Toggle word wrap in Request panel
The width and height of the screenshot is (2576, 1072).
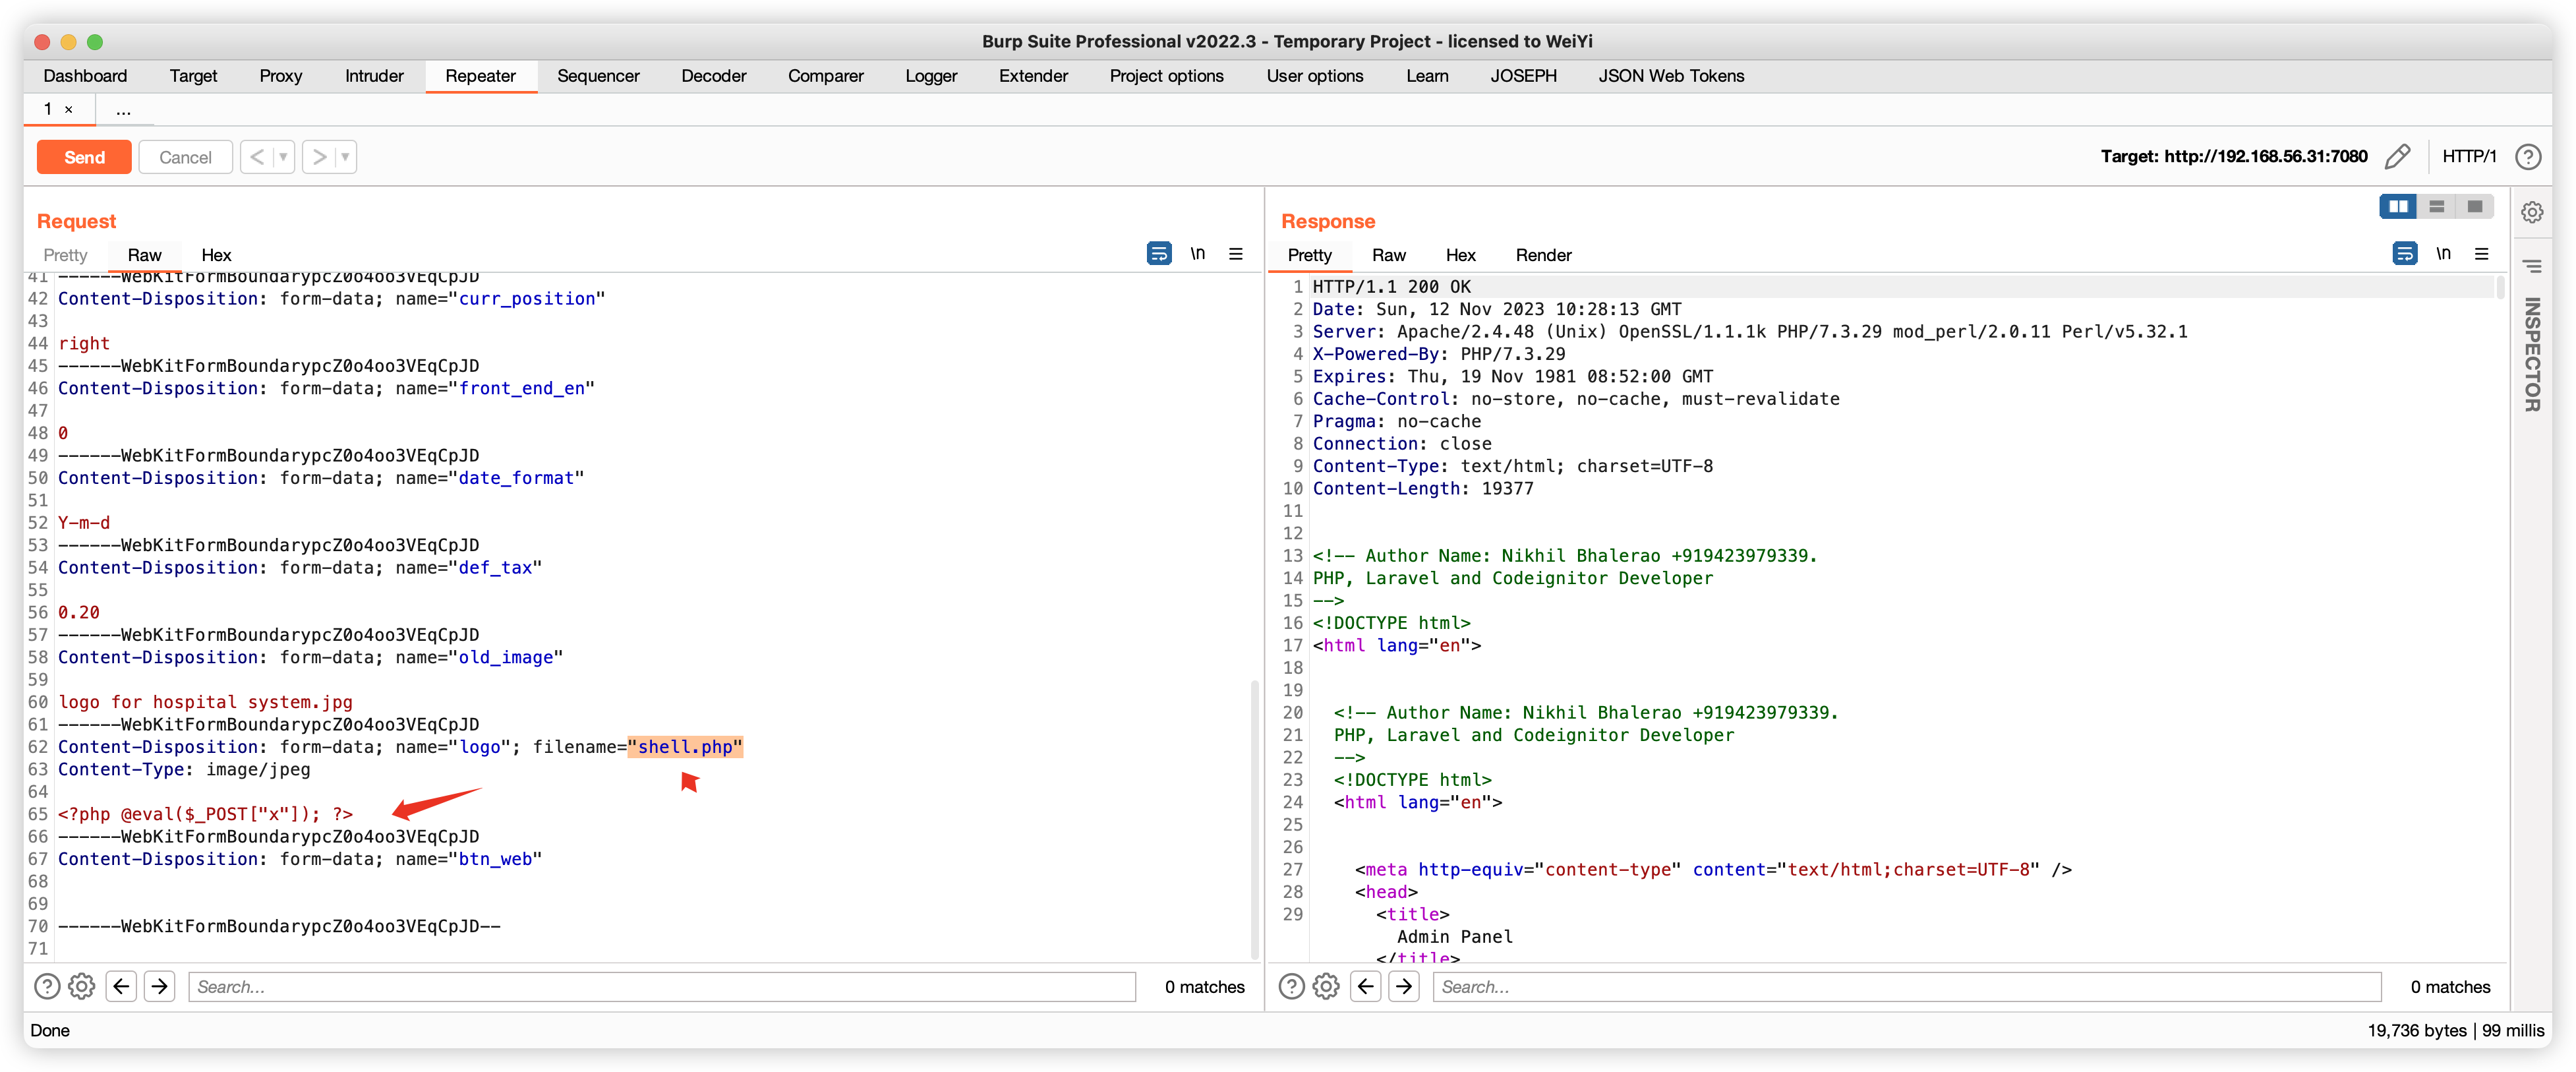click(1159, 254)
